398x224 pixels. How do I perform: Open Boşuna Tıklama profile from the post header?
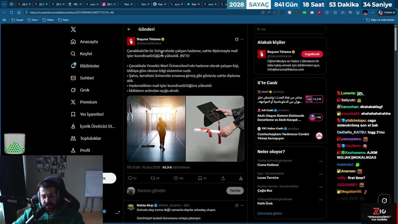(x=149, y=39)
